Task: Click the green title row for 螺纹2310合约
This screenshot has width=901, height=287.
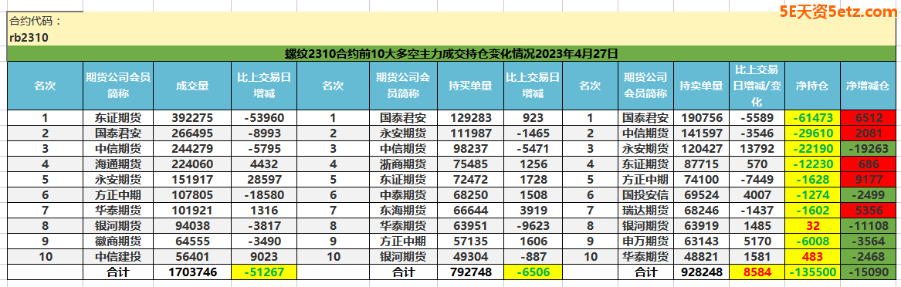Action: 451,54
